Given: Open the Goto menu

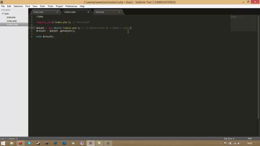Looking at the screenshot, I should click(42, 6).
